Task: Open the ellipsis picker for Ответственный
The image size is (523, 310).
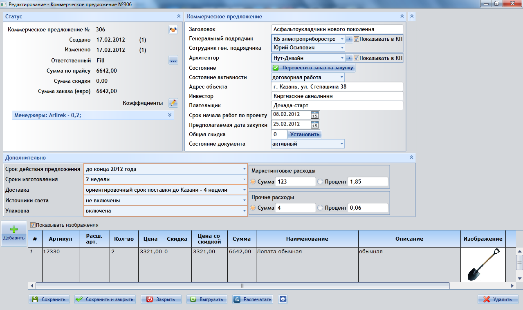Action: click(x=173, y=61)
